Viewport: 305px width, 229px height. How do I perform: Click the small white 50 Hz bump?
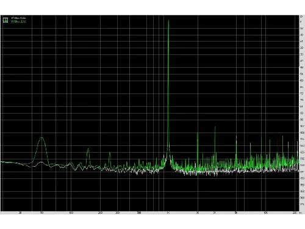[41, 162]
